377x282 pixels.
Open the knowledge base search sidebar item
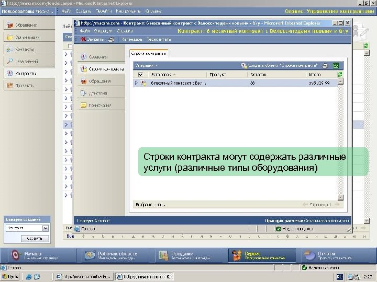29,61
